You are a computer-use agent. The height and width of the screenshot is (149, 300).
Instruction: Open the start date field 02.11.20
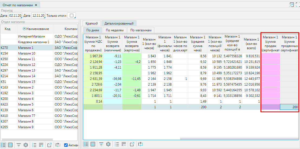15,16
